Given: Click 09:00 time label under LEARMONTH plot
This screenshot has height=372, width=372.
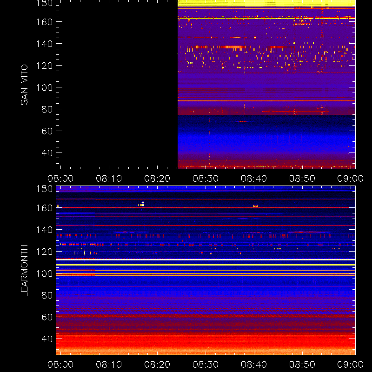Looking at the screenshot, I should pyautogui.click(x=351, y=365).
